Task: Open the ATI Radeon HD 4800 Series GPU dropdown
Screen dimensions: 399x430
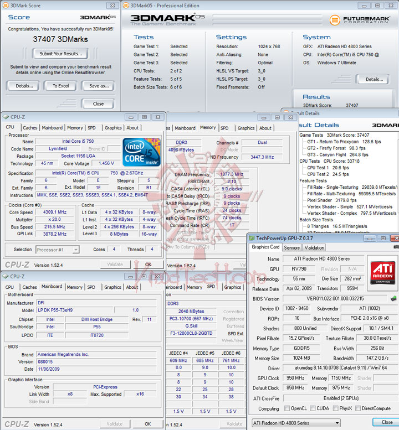Action: pyautogui.click(x=296, y=423)
